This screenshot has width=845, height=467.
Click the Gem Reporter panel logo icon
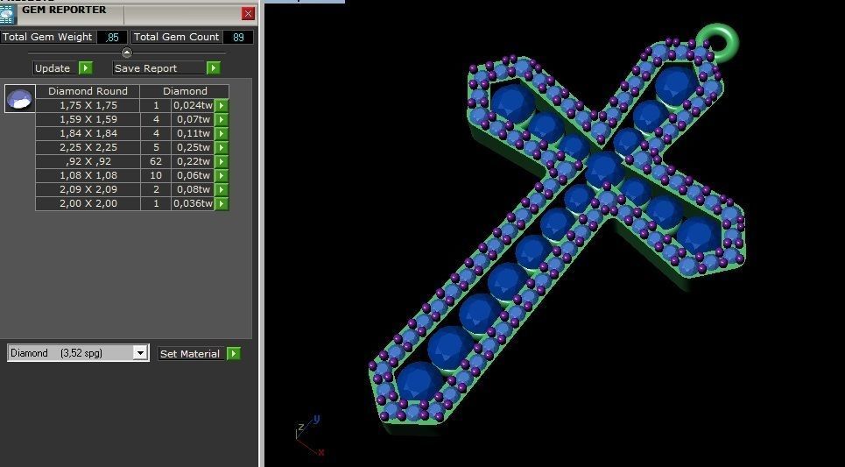click(x=8, y=15)
